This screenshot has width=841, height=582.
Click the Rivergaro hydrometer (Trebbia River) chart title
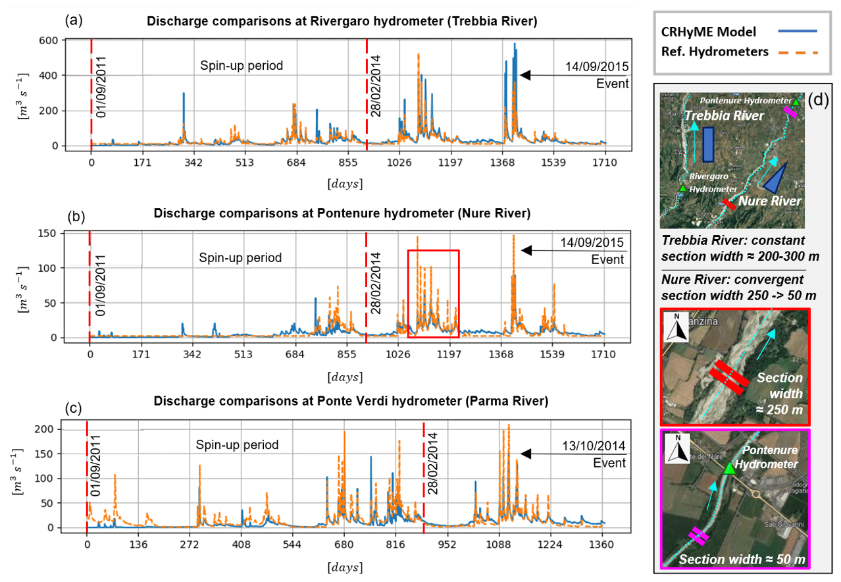342,22
